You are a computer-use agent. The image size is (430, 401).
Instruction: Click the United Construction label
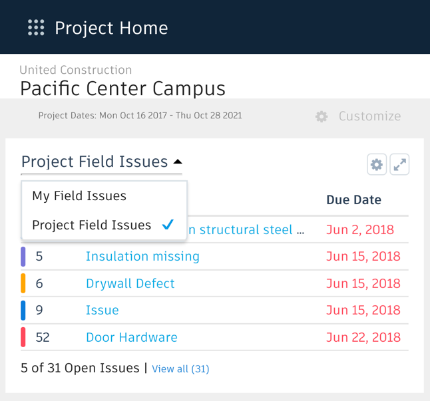coord(76,70)
